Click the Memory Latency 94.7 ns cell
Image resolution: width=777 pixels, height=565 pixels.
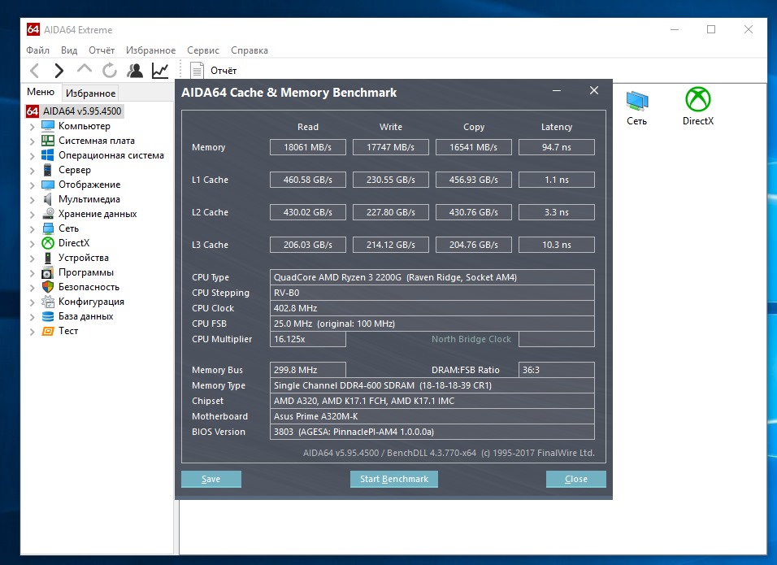pos(557,147)
